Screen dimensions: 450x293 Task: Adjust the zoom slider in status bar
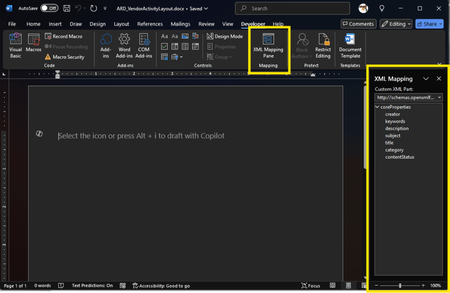[400, 286]
